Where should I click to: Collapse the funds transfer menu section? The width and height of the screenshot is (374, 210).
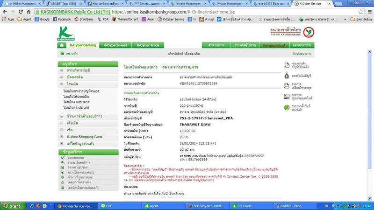coord(62,84)
